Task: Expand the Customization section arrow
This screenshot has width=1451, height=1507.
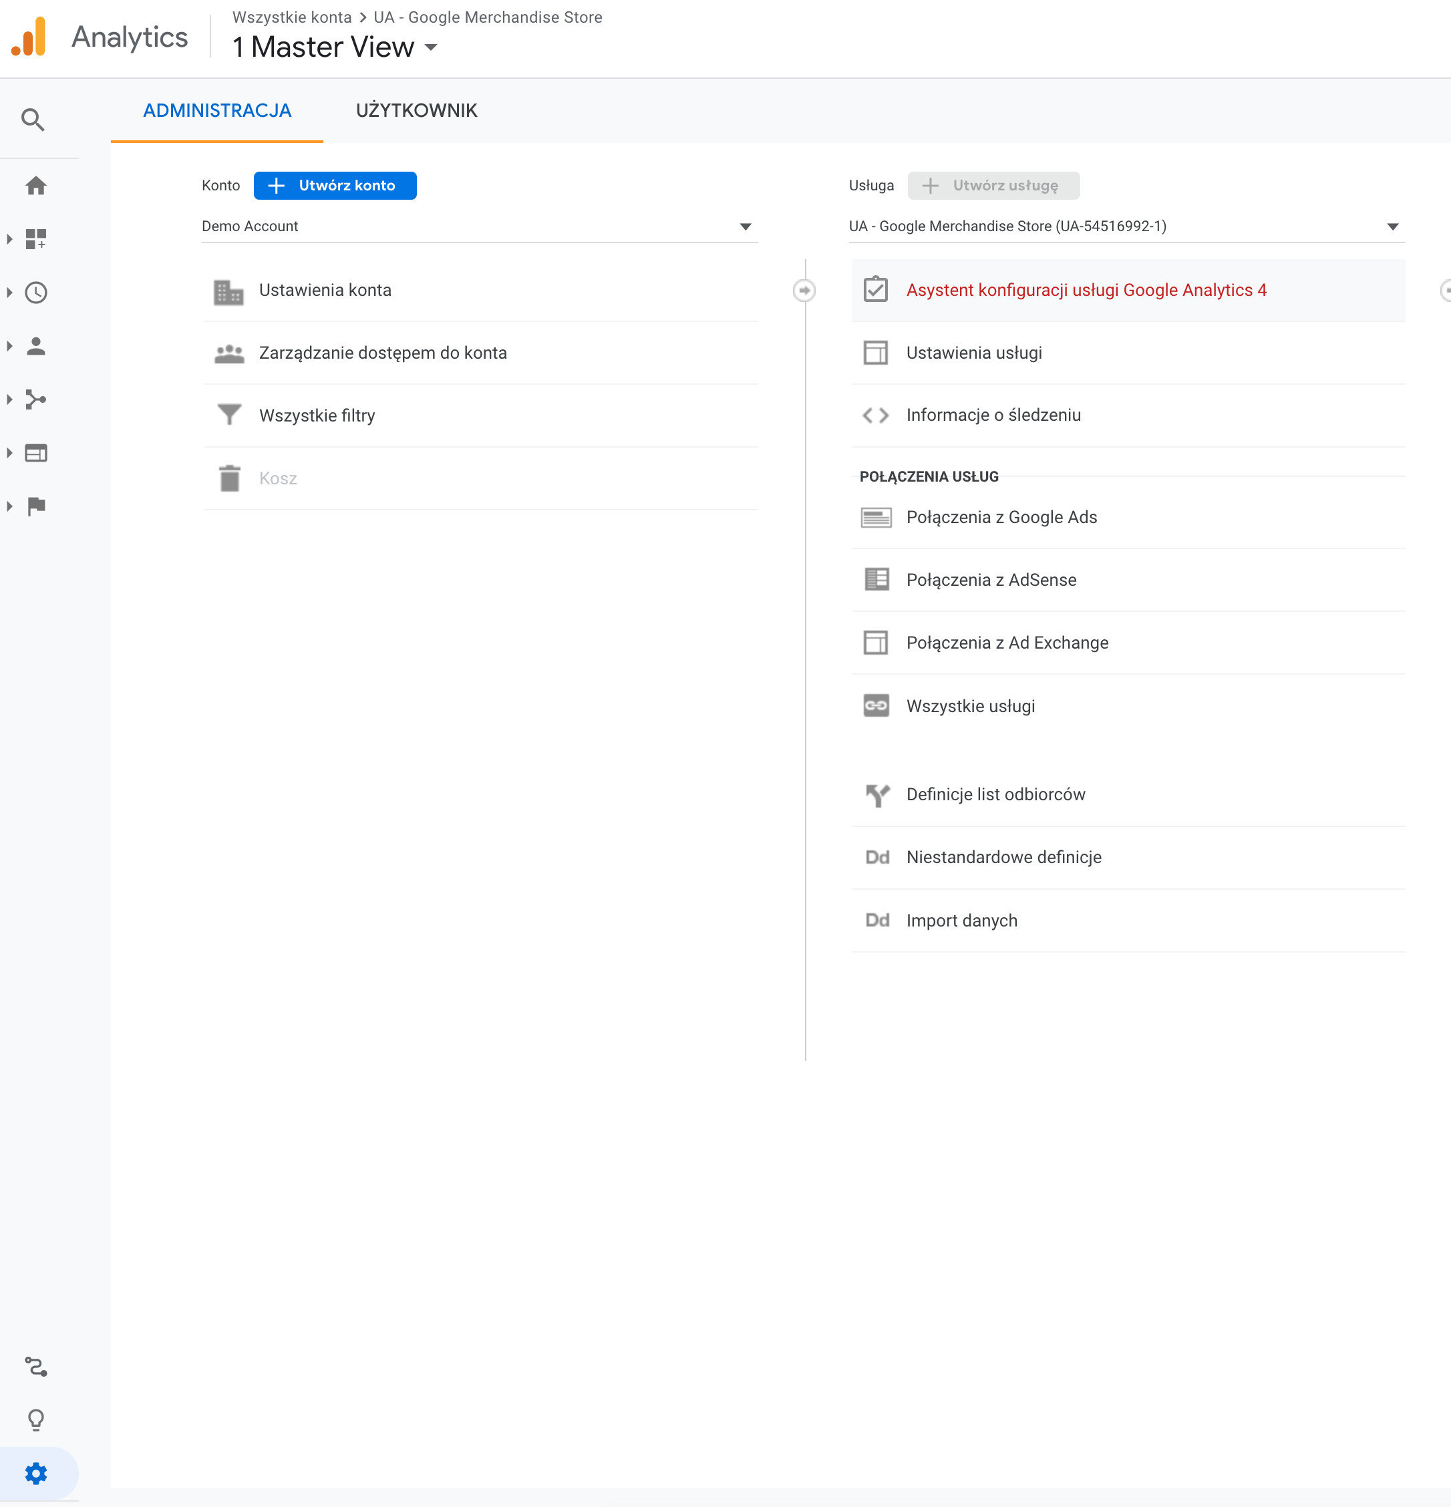Action: [x=9, y=239]
